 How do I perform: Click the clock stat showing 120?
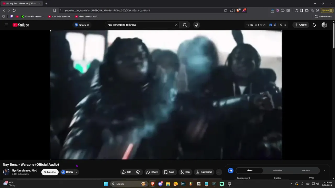pyautogui.click(x=250, y=25)
